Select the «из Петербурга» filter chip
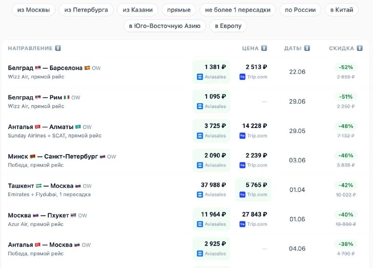 [x=86, y=10]
